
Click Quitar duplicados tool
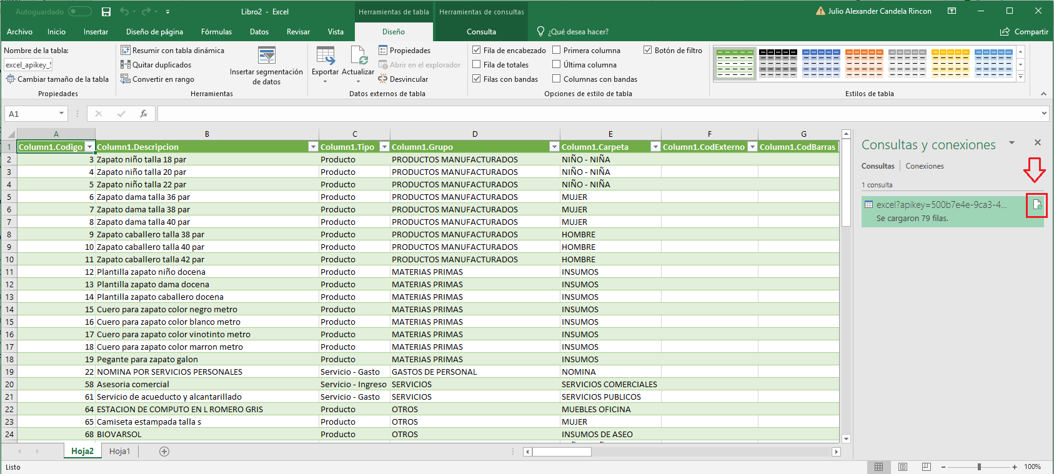[161, 65]
